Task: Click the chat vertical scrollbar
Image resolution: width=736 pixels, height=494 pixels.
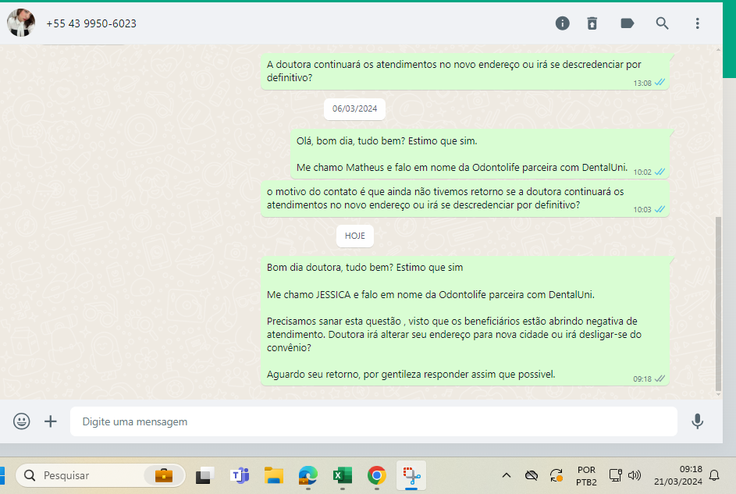Action: (718, 304)
